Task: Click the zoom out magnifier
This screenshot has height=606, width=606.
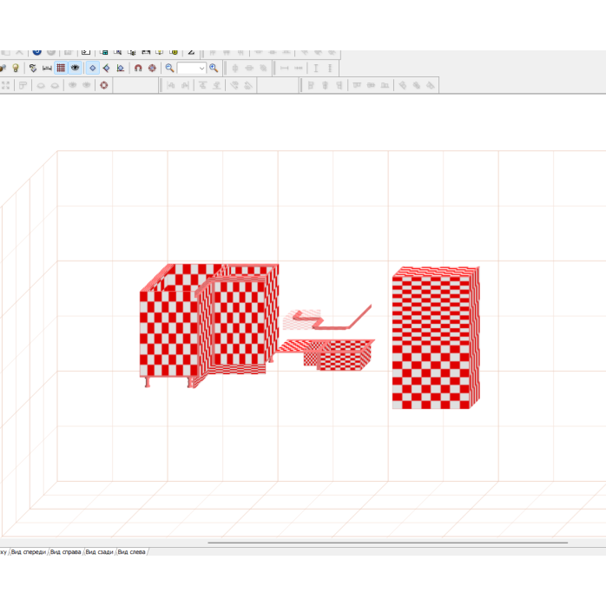Action: coord(169,68)
